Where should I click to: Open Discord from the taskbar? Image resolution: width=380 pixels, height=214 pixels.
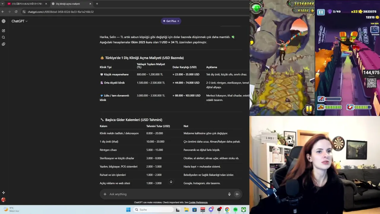pos(211,210)
